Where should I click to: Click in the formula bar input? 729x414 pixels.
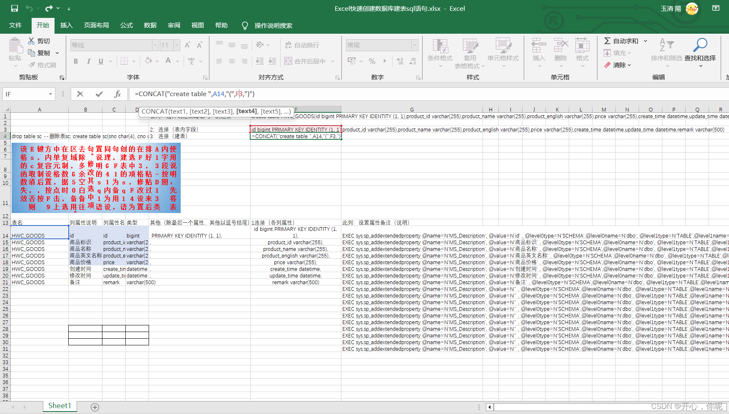coord(429,94)
